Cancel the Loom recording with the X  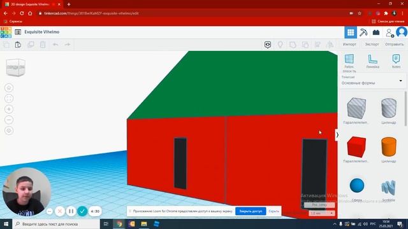point(59,211)
